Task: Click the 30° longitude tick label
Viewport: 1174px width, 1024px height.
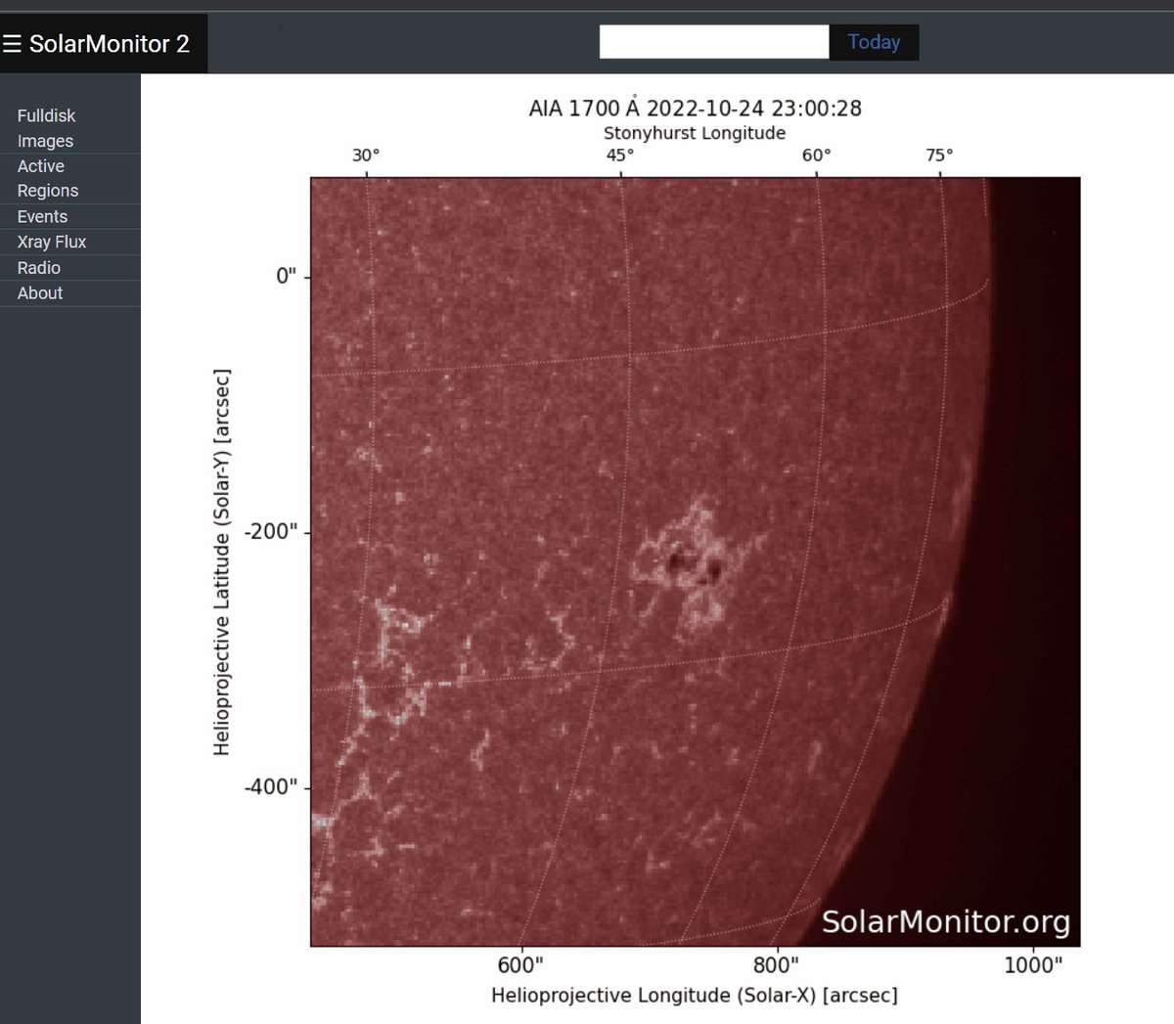Action: (x=366, y=156)
